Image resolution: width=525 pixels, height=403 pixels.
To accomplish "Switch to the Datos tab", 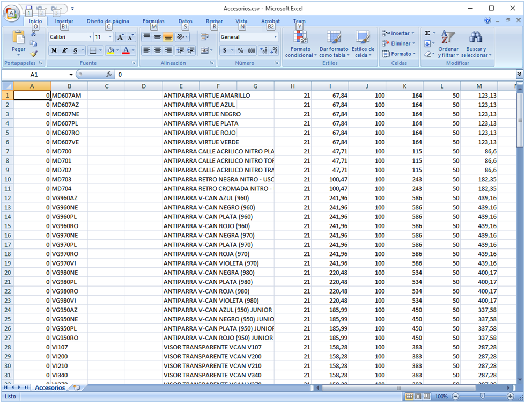I will [186, 21].
